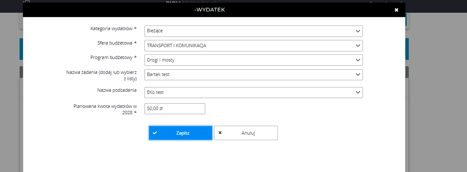Click the checkmark icon on the Zapisz button

tap(155, 133)
